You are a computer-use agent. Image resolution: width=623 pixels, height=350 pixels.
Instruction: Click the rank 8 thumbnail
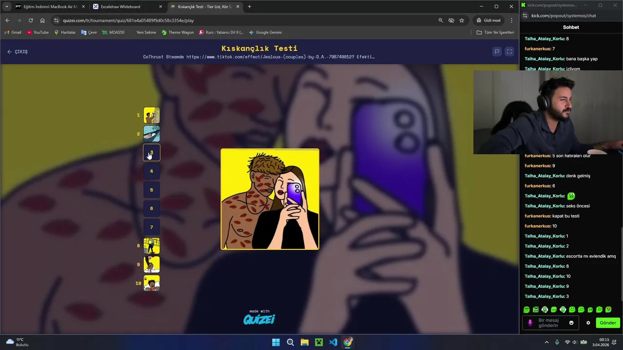tap(151, 246)
